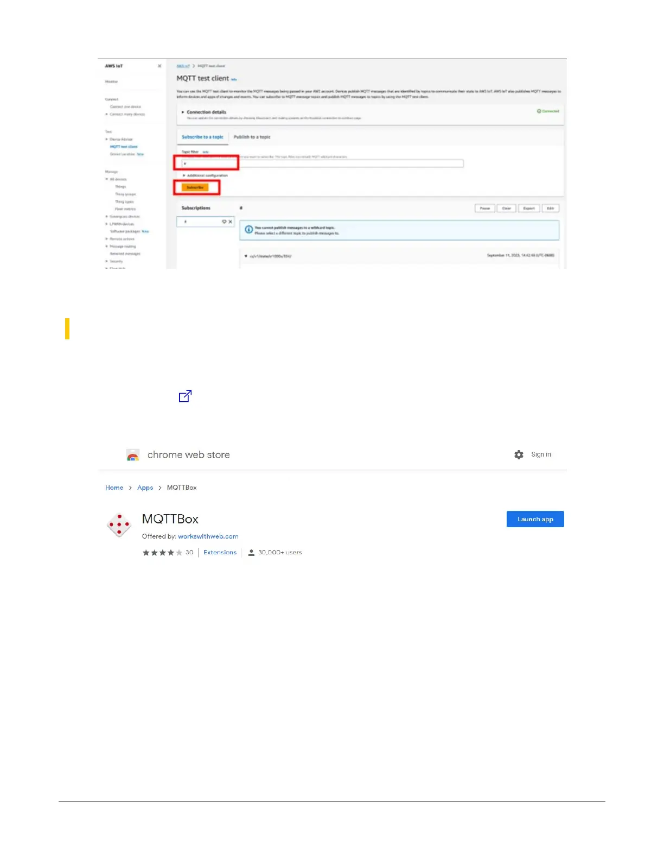Click Sign in on Chrome Web Store
The height and width of the screenshot is (860, 664).
(541, 454)
